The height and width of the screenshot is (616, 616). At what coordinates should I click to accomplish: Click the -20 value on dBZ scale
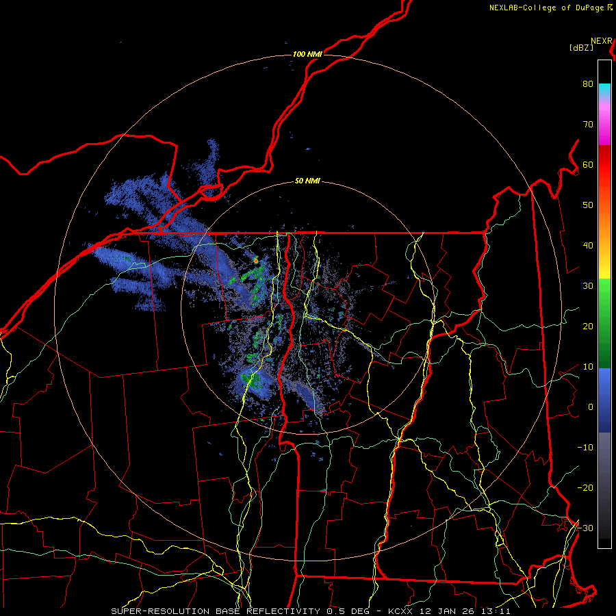pyautogui.click(x=585, y=488)
